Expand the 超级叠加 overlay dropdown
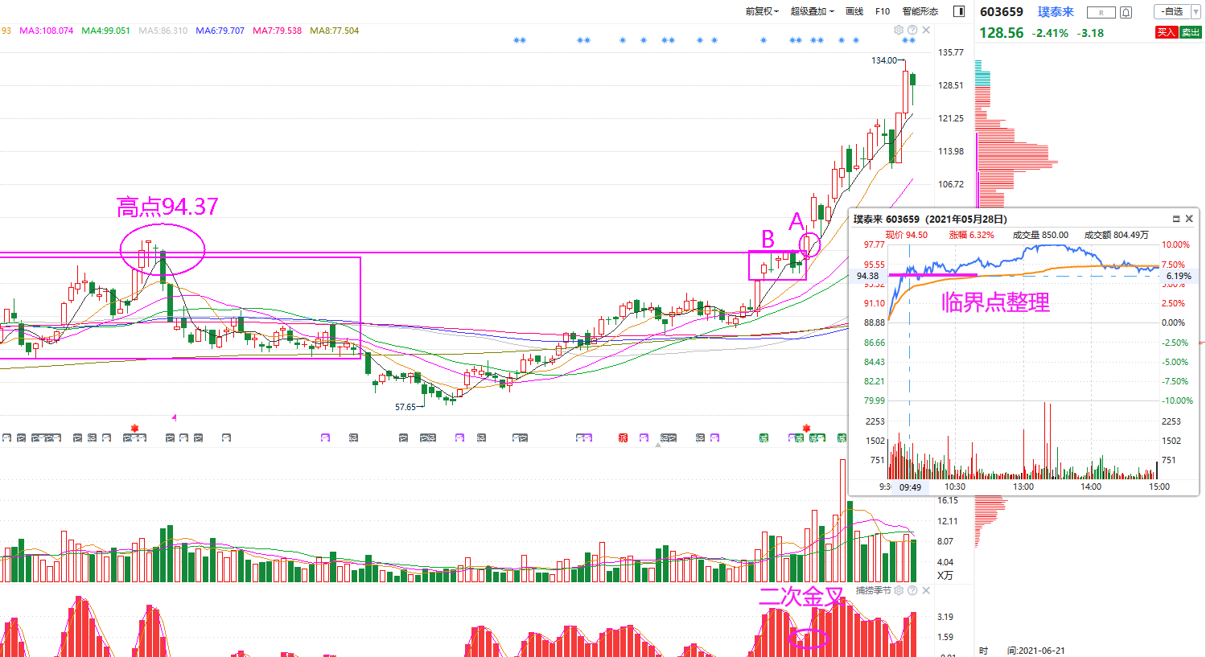This screenshot has width=1206, height=657. click(x=812, y=11)
